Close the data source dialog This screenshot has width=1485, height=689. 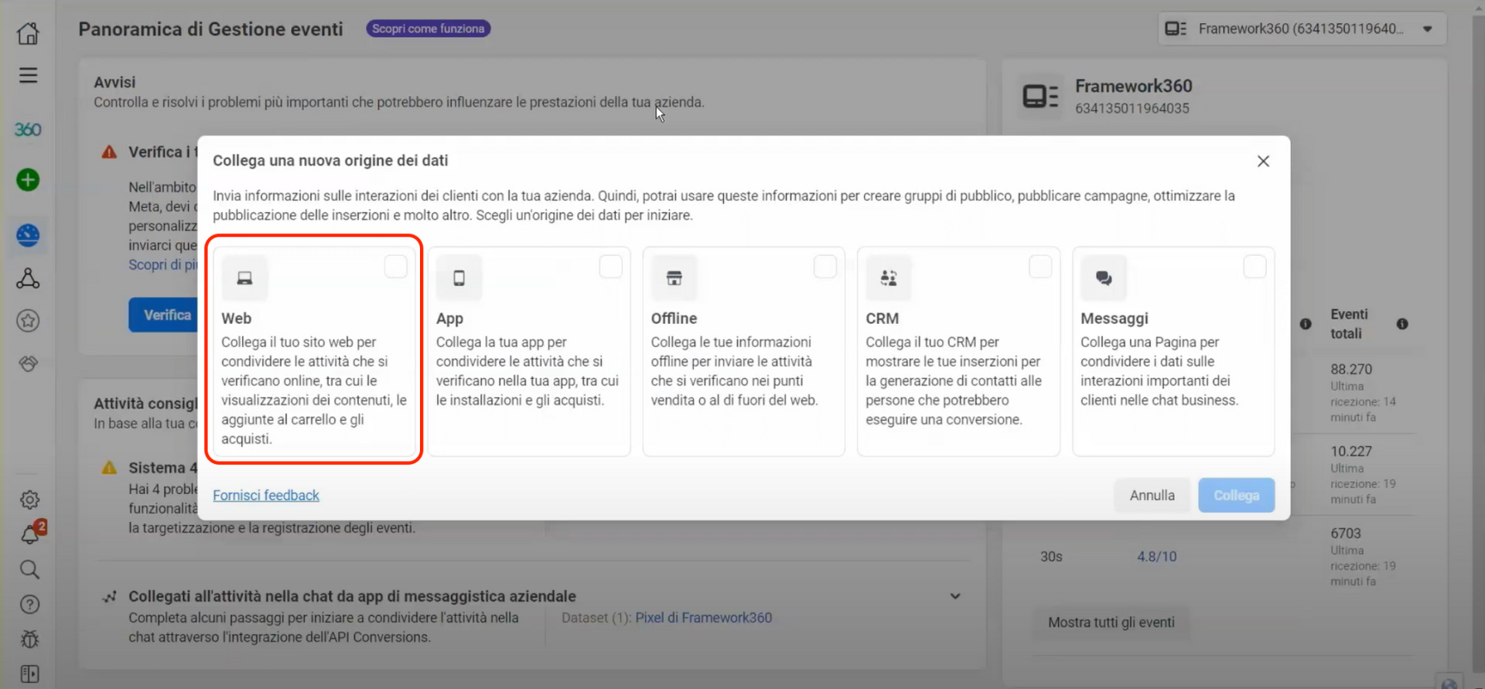coord(1263,161)
